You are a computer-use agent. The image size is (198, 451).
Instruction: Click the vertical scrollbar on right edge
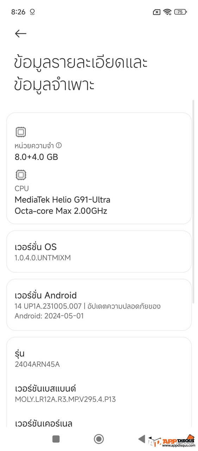tap(193, 202)
